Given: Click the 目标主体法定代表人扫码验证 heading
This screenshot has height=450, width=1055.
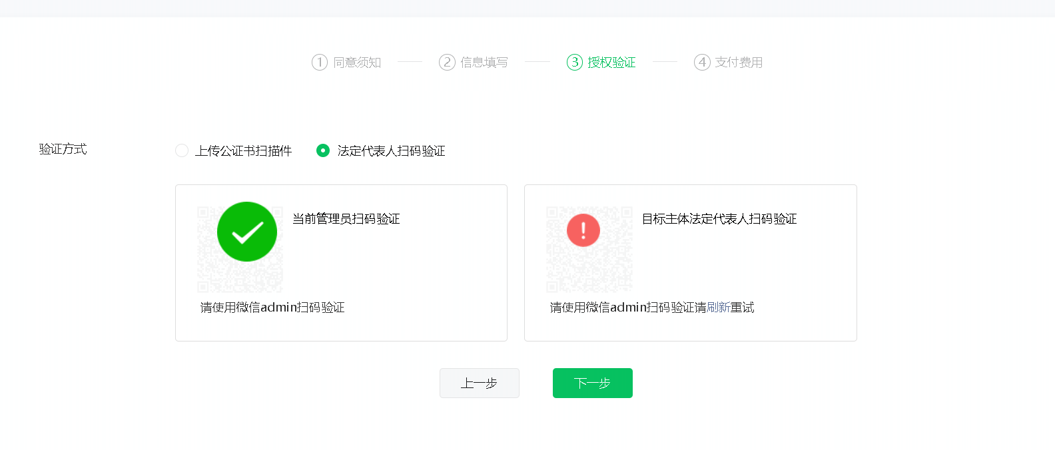Looking at the screenshot, I should (x=719, y=219).
